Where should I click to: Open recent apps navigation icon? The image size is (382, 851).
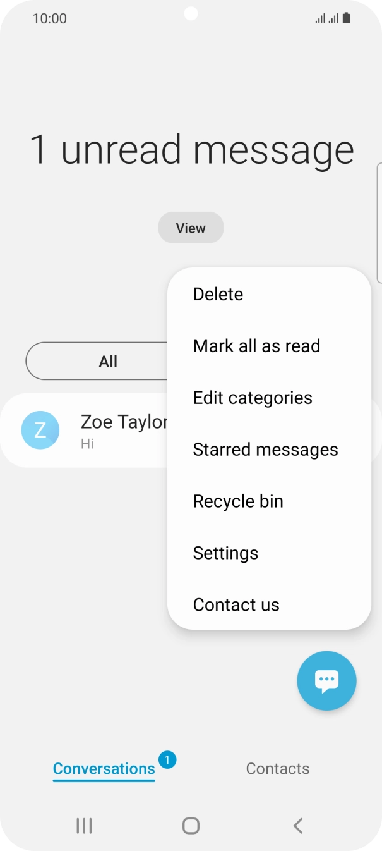click(x=84, y=825)
